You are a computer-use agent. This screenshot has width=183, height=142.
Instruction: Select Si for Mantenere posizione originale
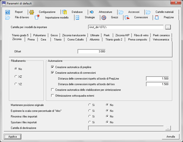click(x=90, y=105)
